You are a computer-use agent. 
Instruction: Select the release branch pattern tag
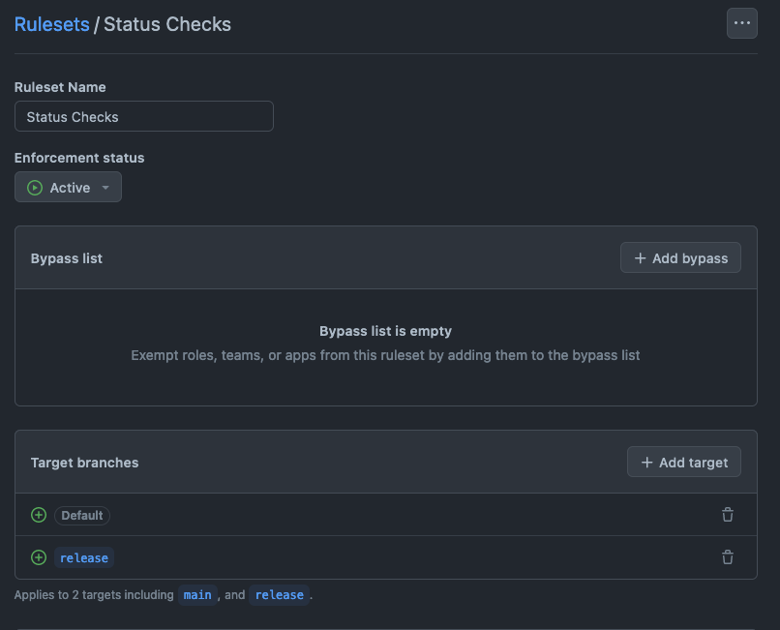(84, 558)
